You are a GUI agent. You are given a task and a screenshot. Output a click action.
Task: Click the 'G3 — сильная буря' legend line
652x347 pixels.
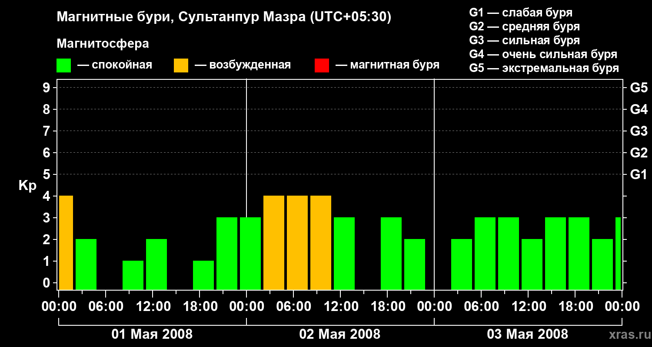(x=524, y=40)
